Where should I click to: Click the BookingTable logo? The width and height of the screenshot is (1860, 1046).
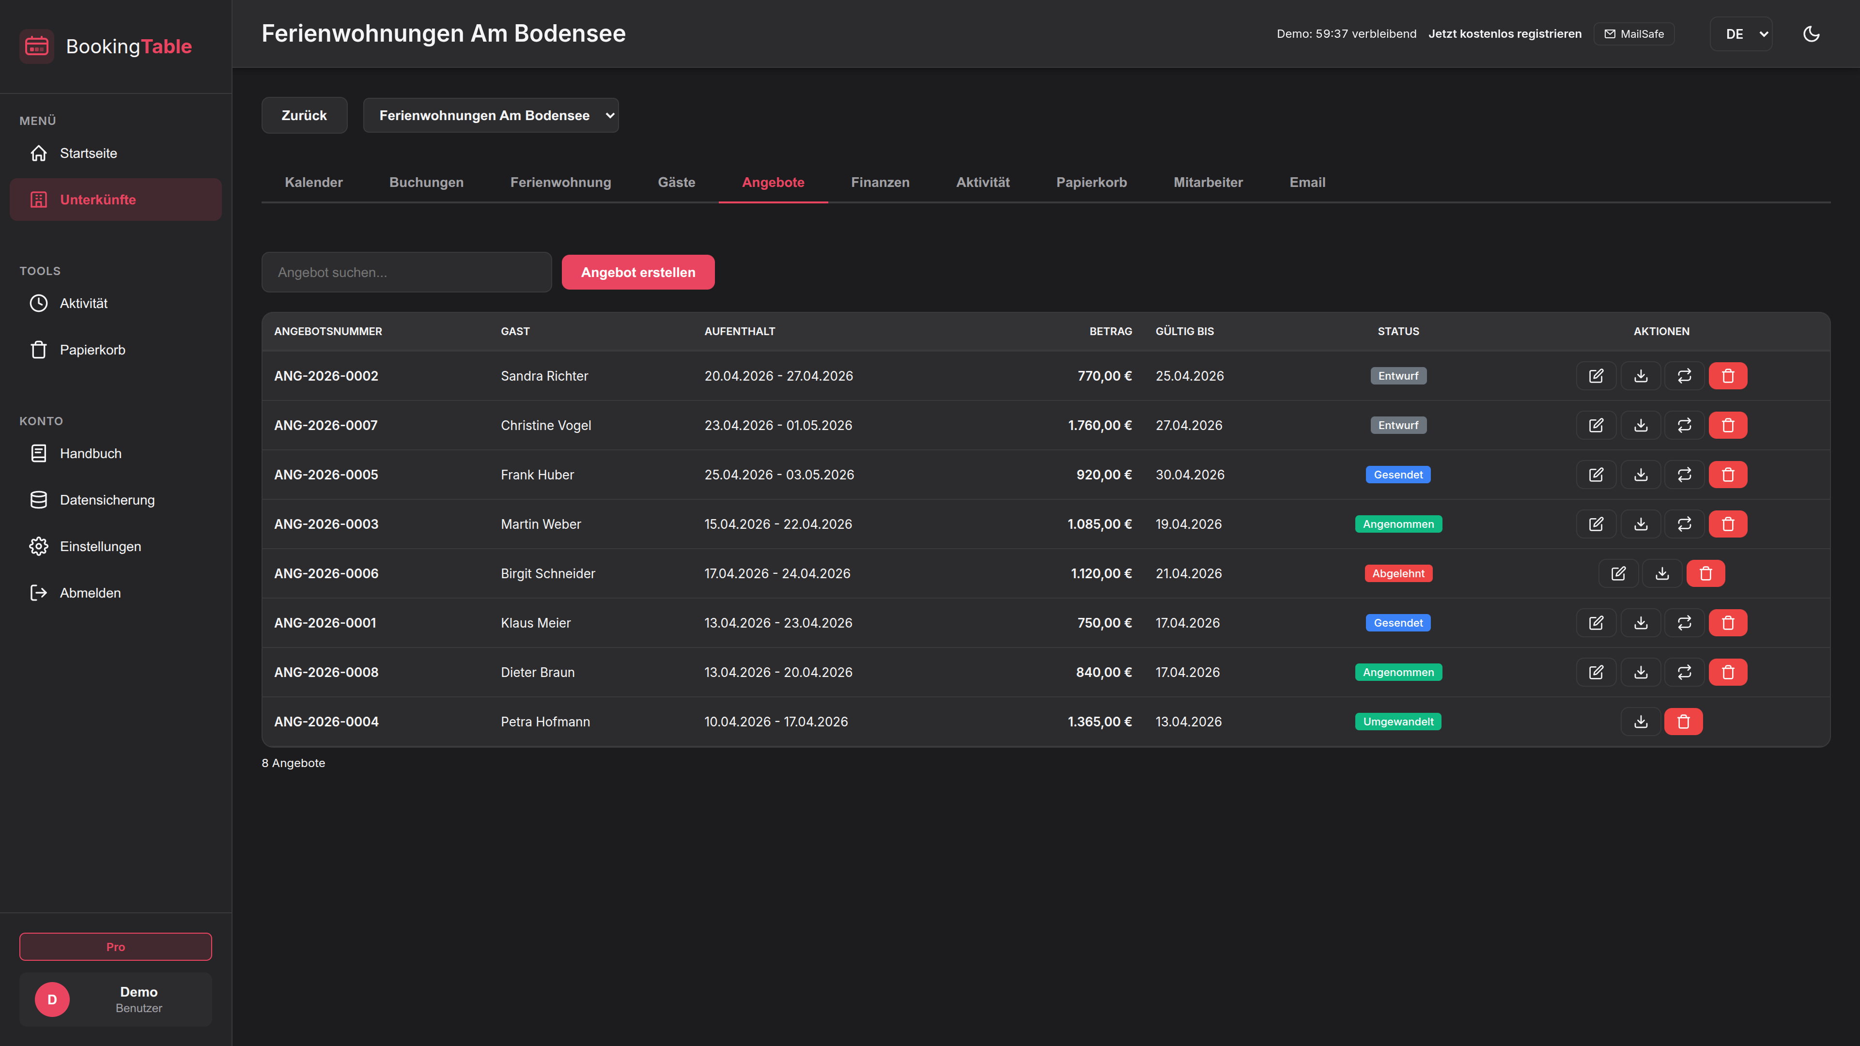point(106,46)
